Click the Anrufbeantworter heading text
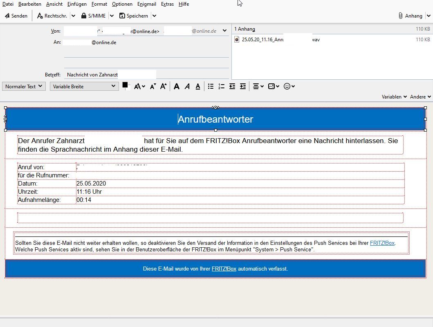This screenshot has width=433, height=327. tap(215, 119)
